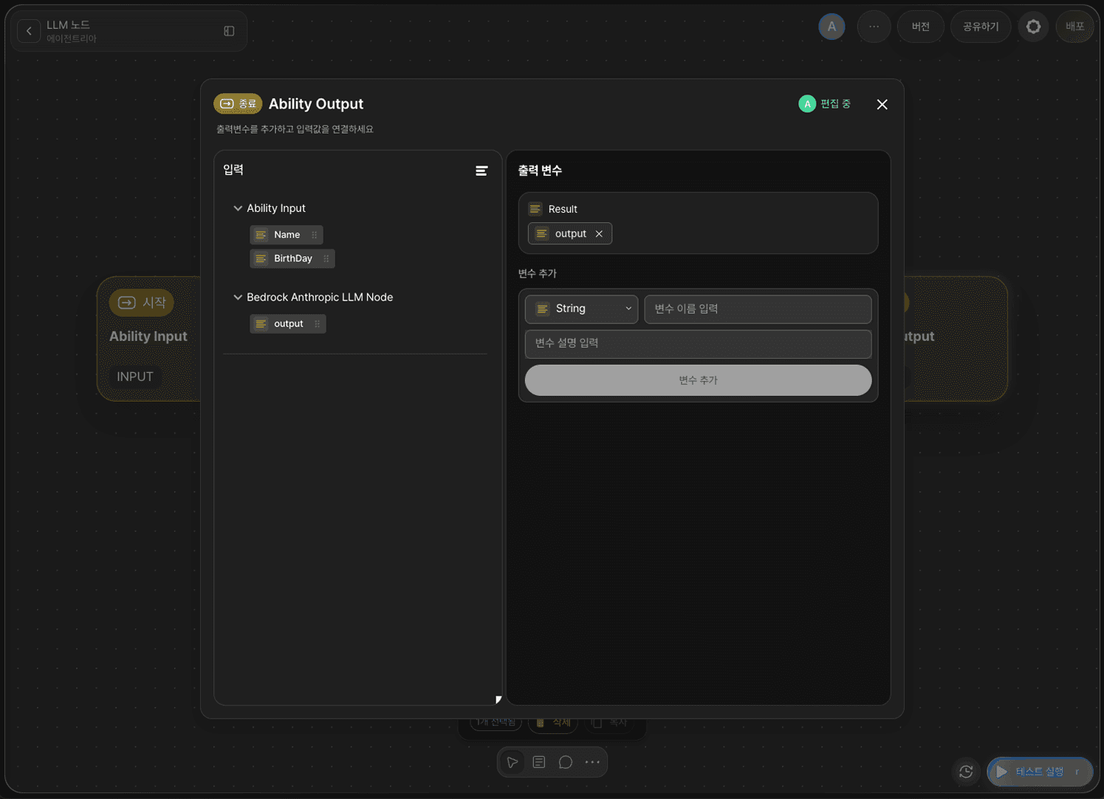This screenshot has height=799, width=1104.
Task: Collapse the Ability Input group
Action: pyautogui.click(x=238, y=208)
